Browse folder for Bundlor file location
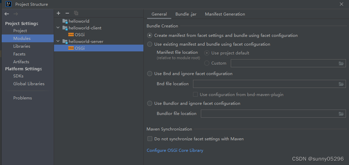Image resolution: width=349 pixels, height=165 pixels. (341, 114)
